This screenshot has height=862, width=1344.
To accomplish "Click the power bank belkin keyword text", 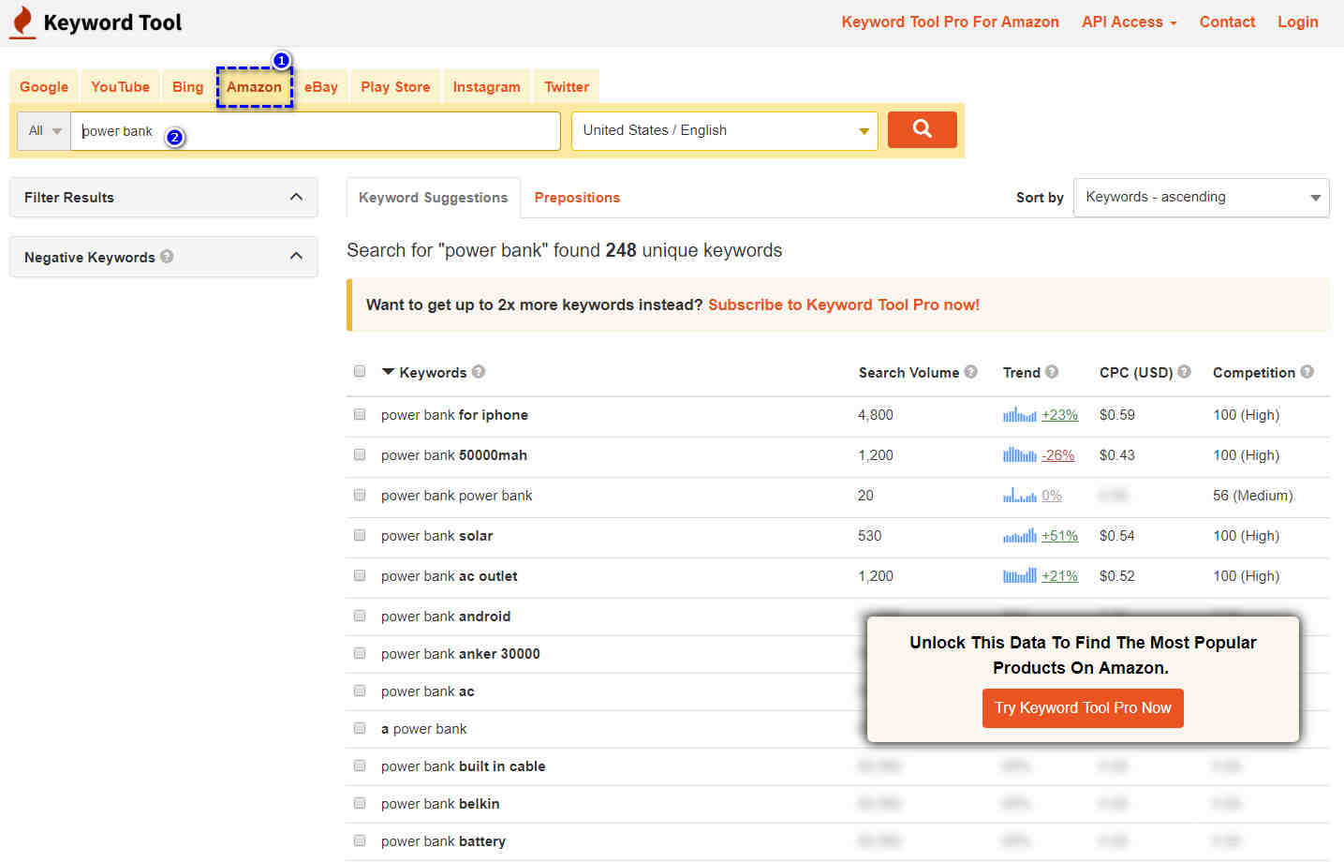I will coord(440,803).
